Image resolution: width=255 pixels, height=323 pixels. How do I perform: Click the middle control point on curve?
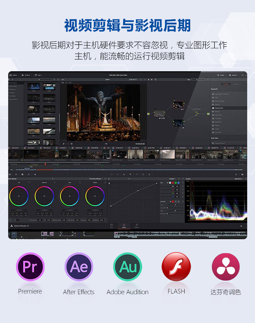[x=138, y=191]
